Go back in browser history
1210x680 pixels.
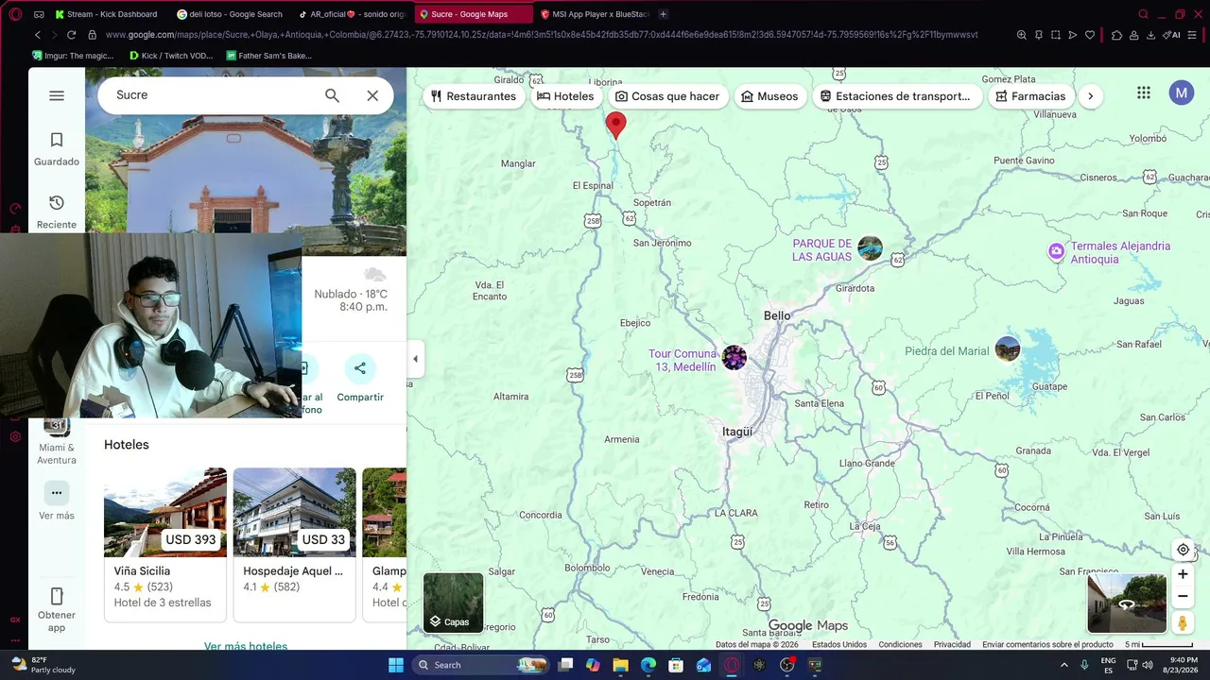click(38, 35)
